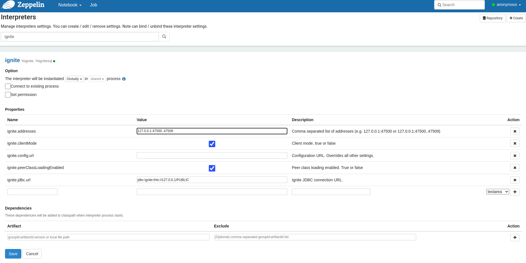
Task: Open the textarea property type dropdown
Action: [x=497, y=192]
